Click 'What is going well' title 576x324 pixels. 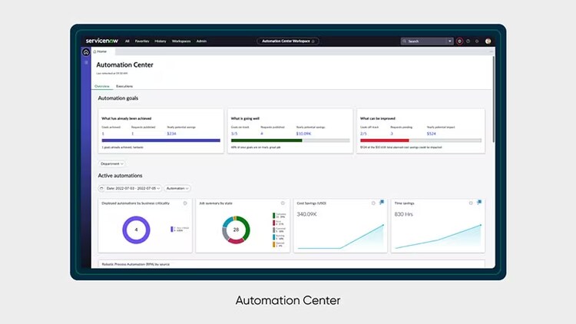pyautogui.click(x=245, y=118)
